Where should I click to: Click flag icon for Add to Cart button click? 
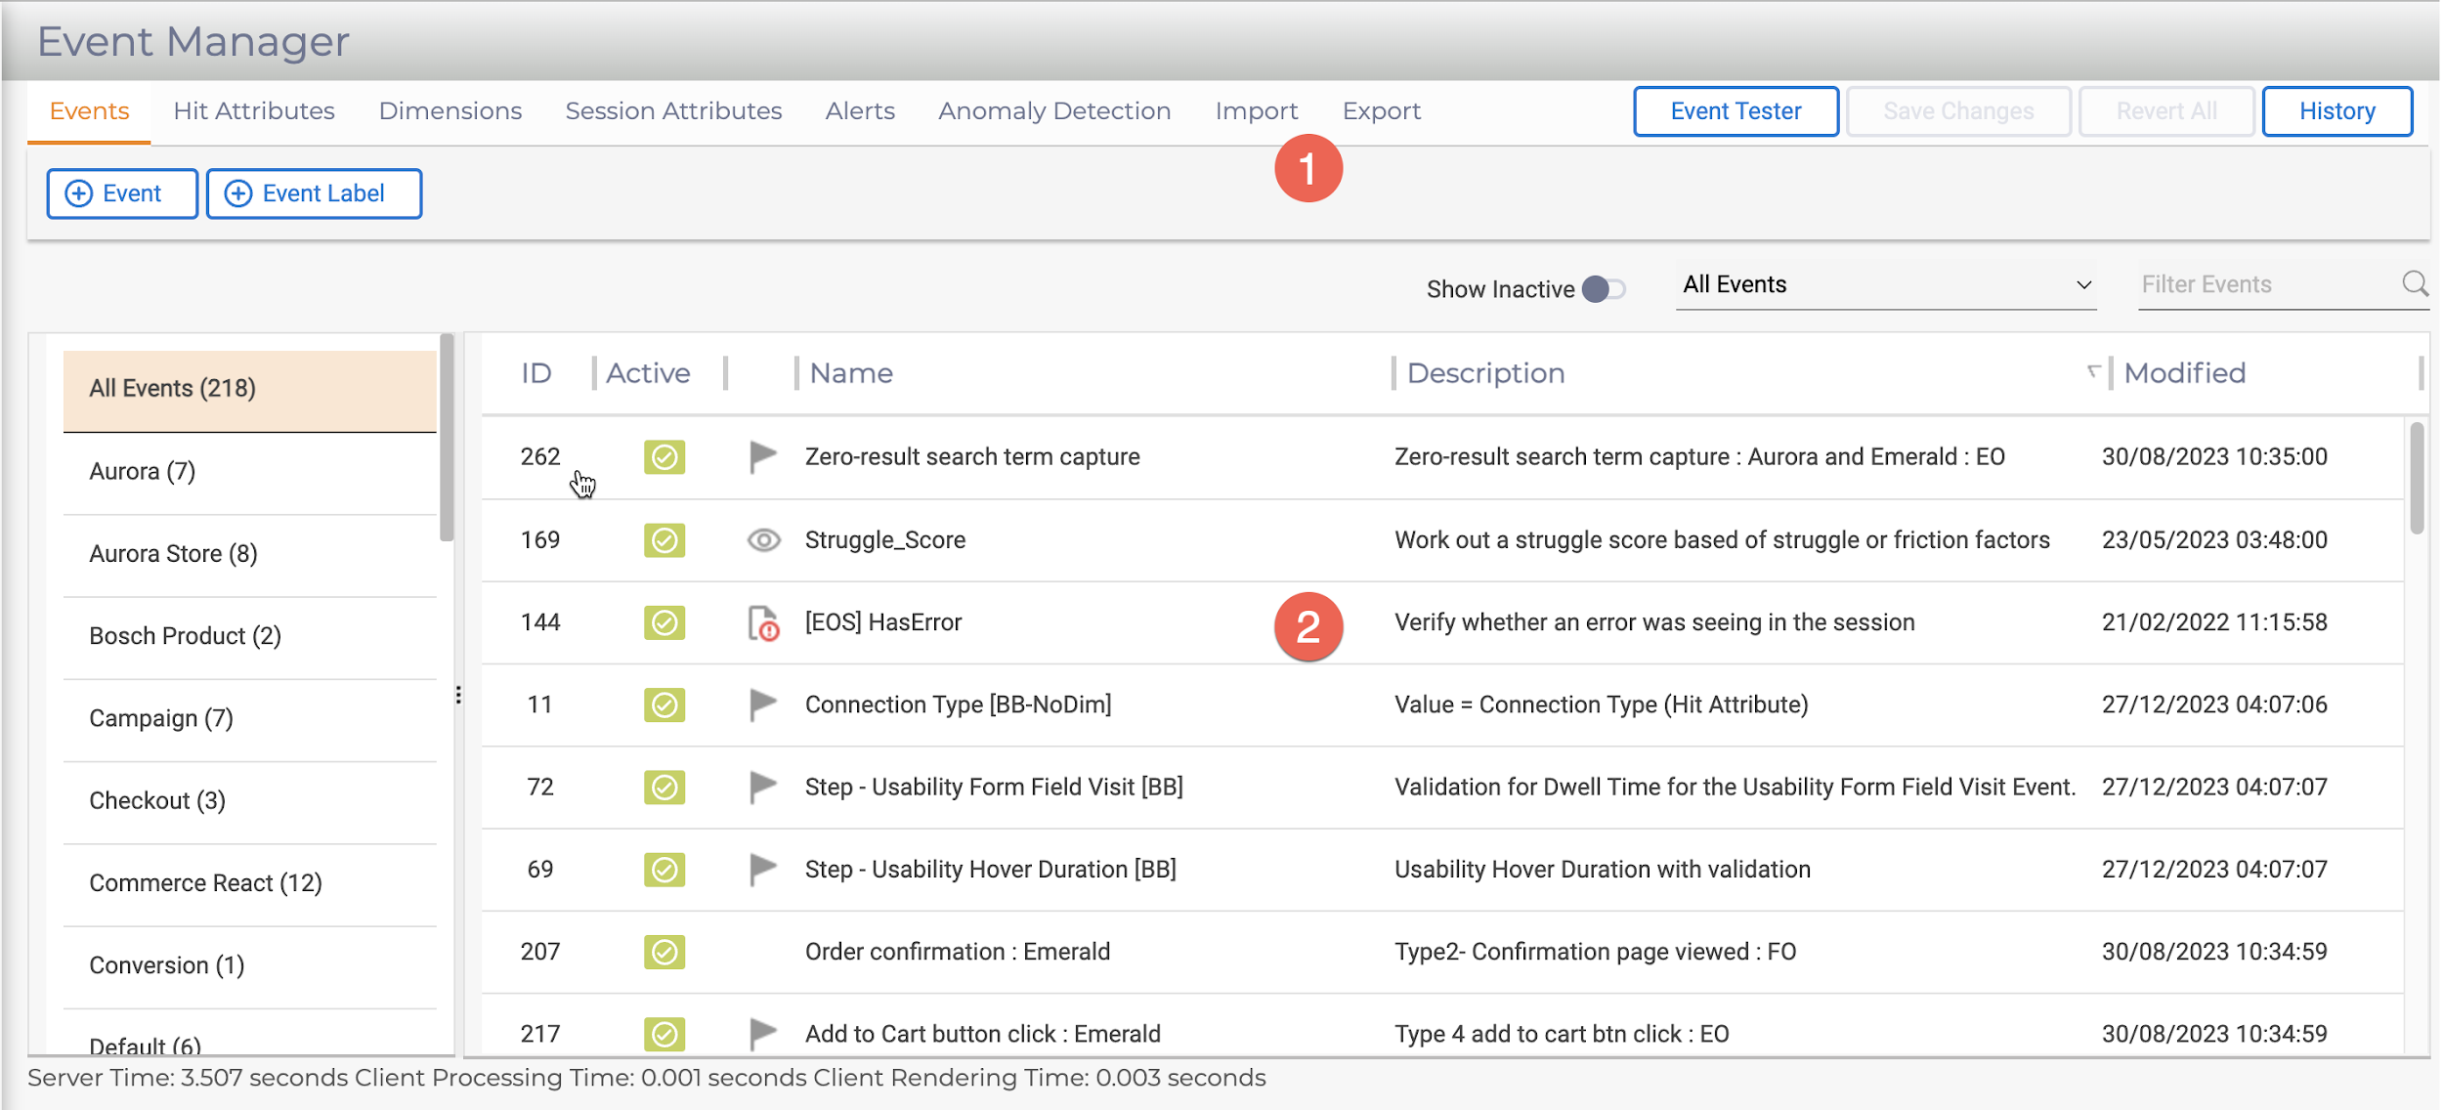pyautogui.click(x=762, y=1033)
